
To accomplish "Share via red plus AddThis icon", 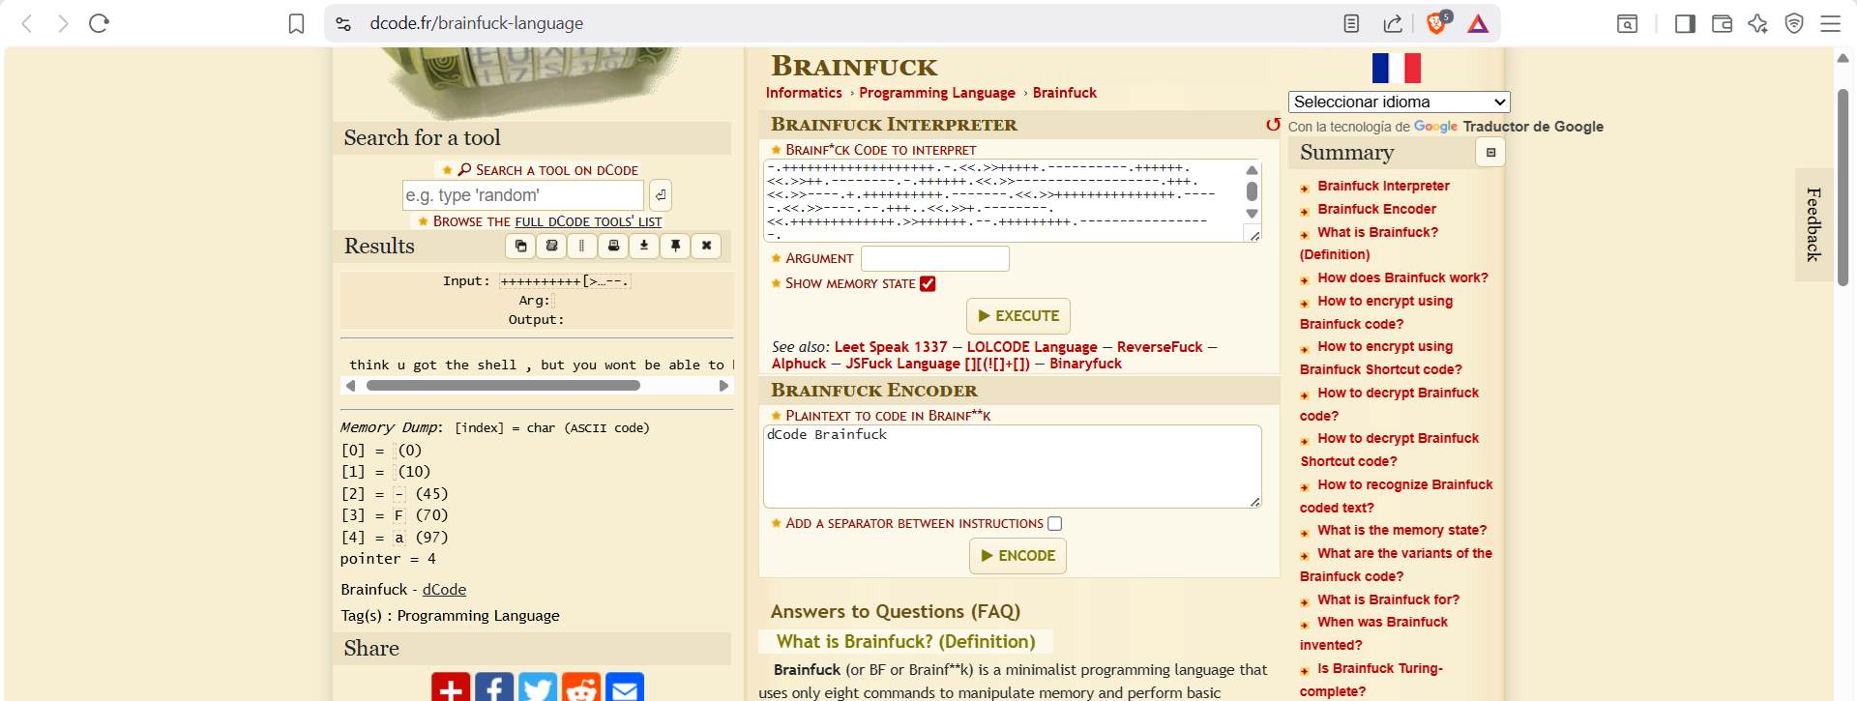I will 451,687.
